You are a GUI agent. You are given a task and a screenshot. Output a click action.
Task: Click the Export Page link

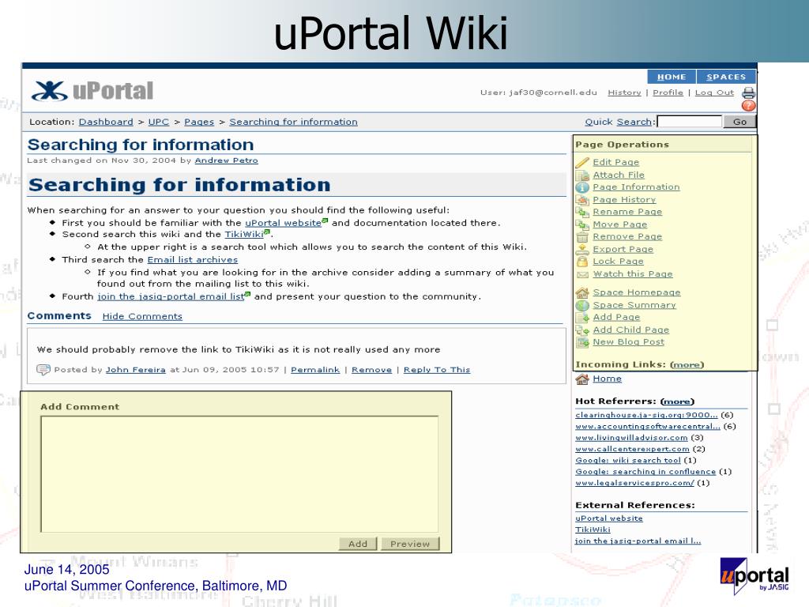tap(623, 249)
